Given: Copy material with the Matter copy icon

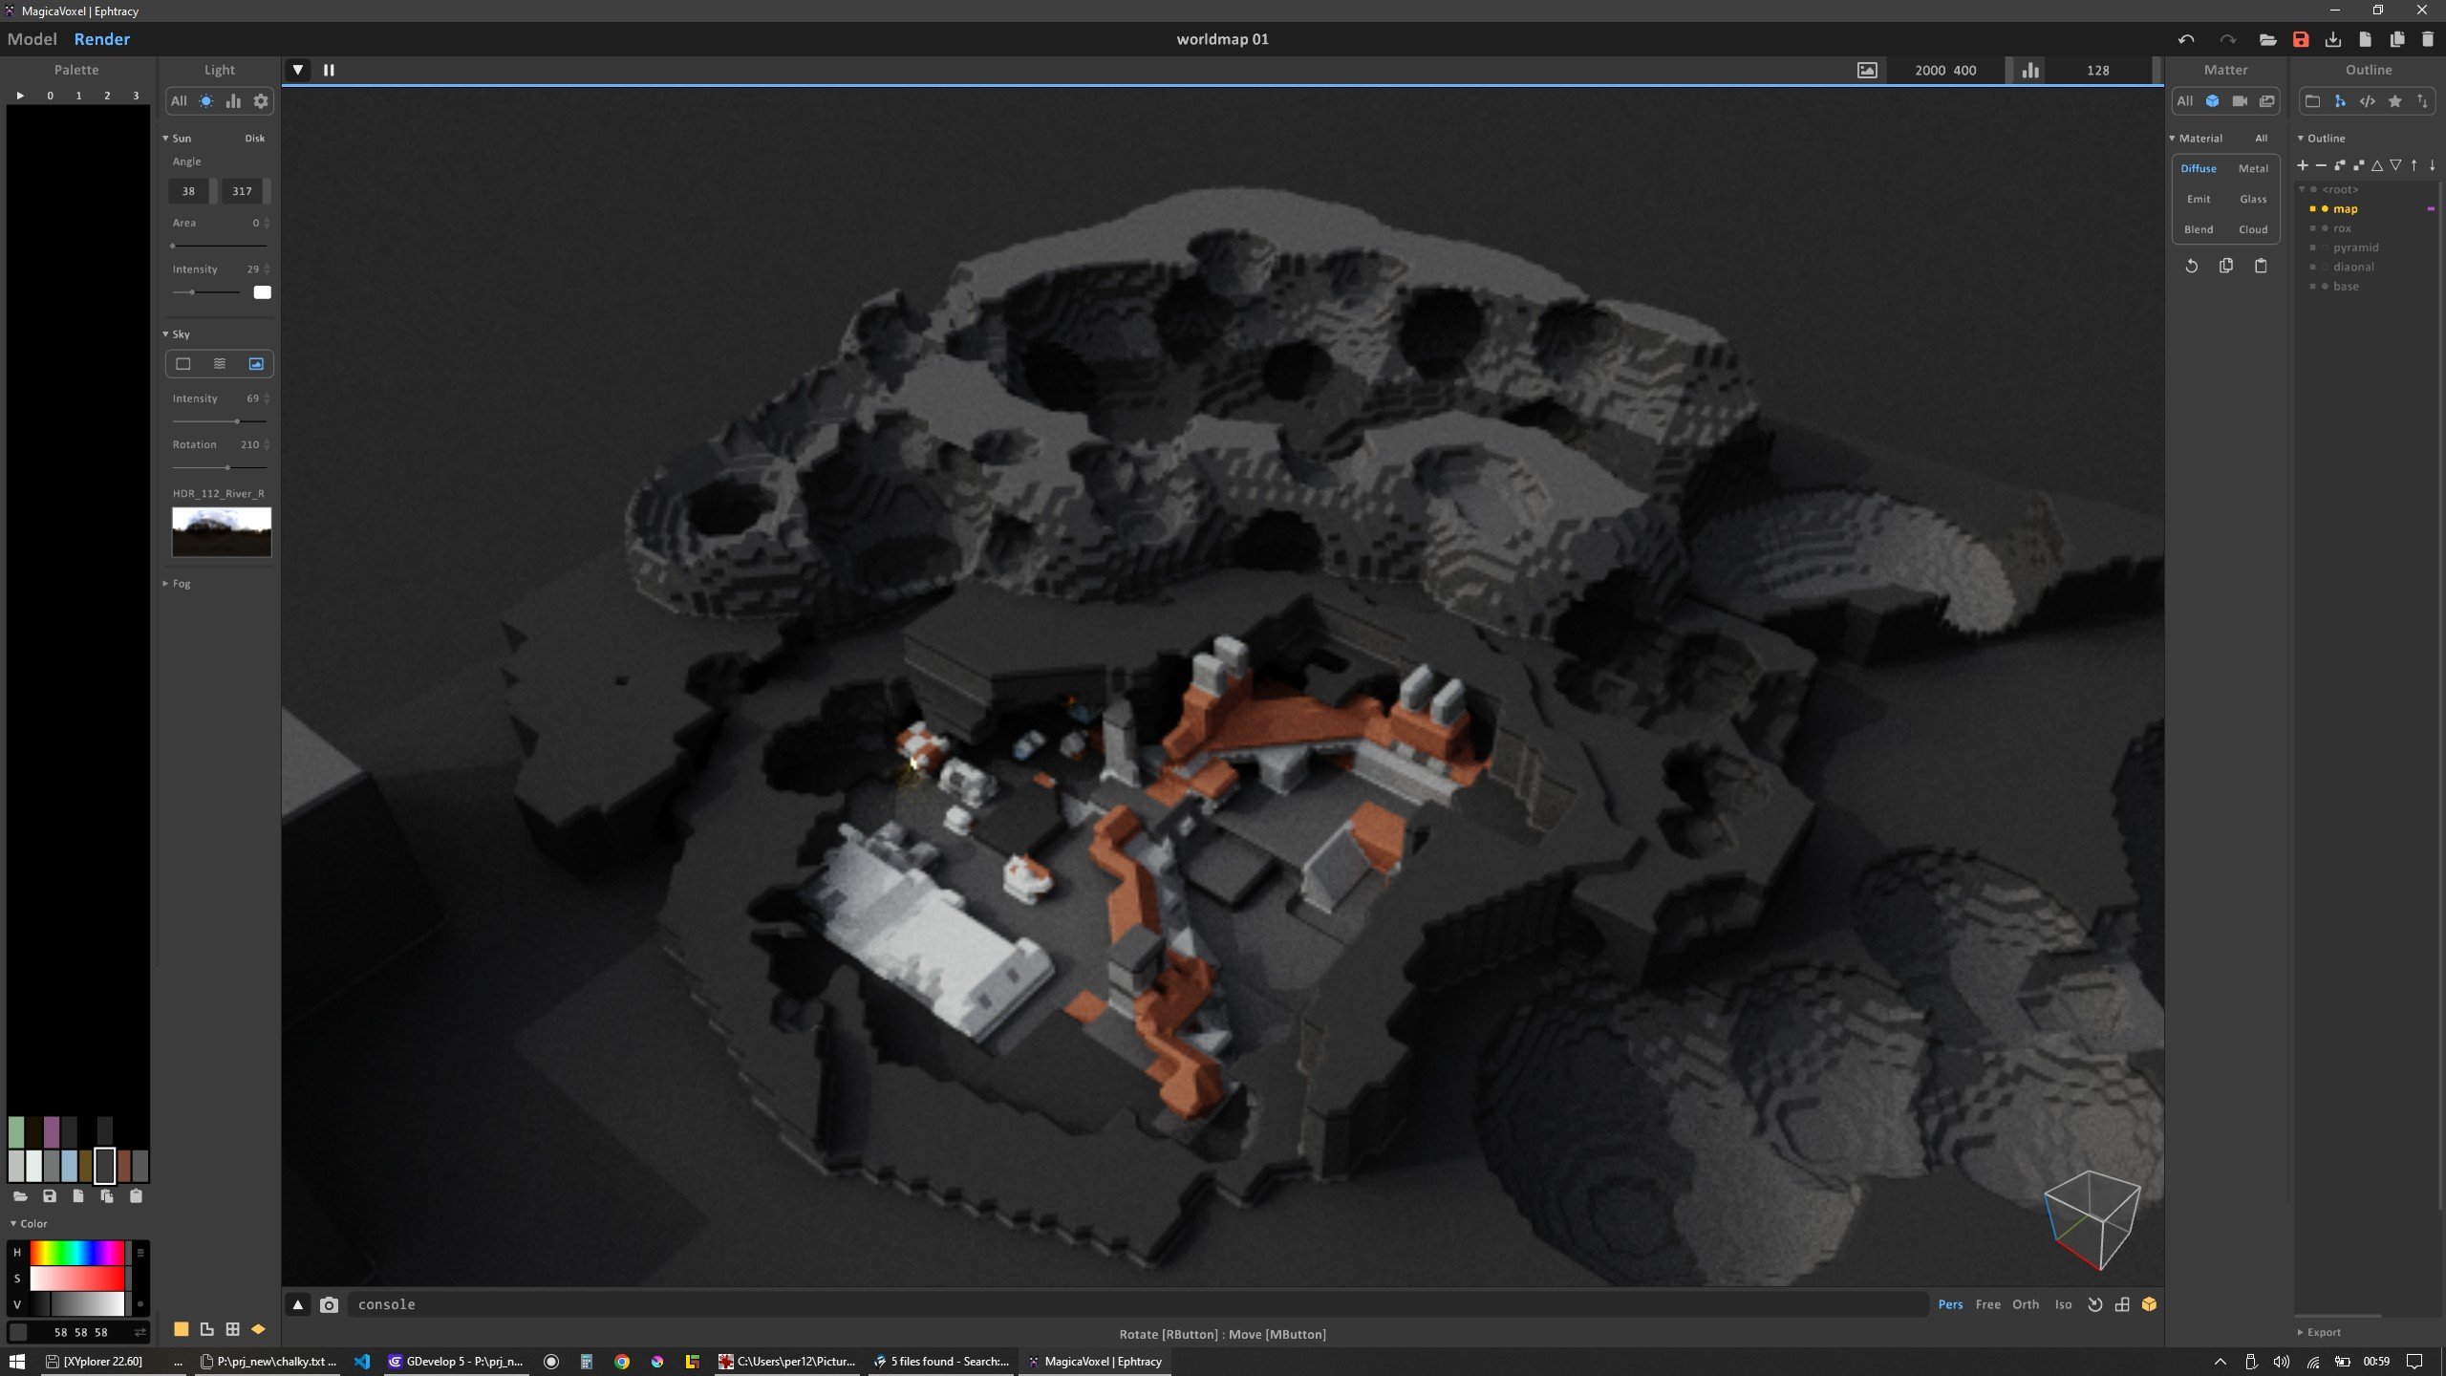Looking at the screenshot, I should 2226,266.
